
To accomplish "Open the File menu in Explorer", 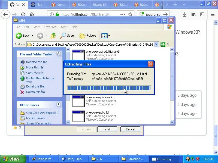I will click(18, 27).
